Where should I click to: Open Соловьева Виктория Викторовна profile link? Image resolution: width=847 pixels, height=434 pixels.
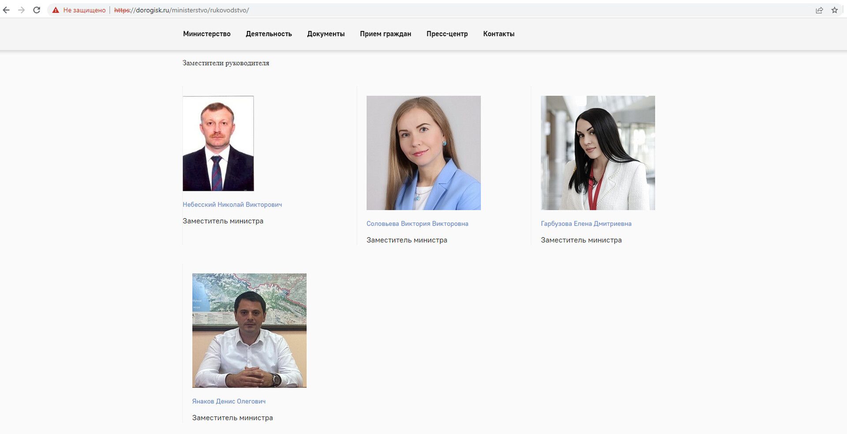tap(417, 223)
